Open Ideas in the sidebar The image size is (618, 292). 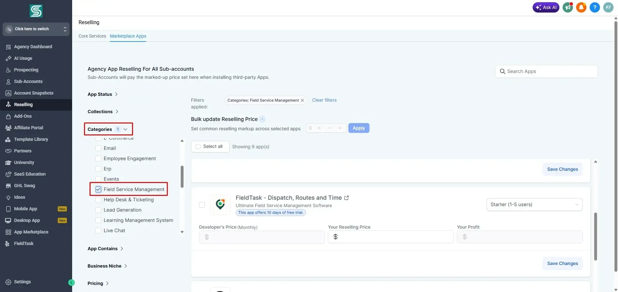click(x=19, y=197)
